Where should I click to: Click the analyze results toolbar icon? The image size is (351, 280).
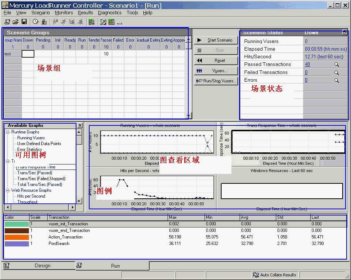tap(111, 22)
